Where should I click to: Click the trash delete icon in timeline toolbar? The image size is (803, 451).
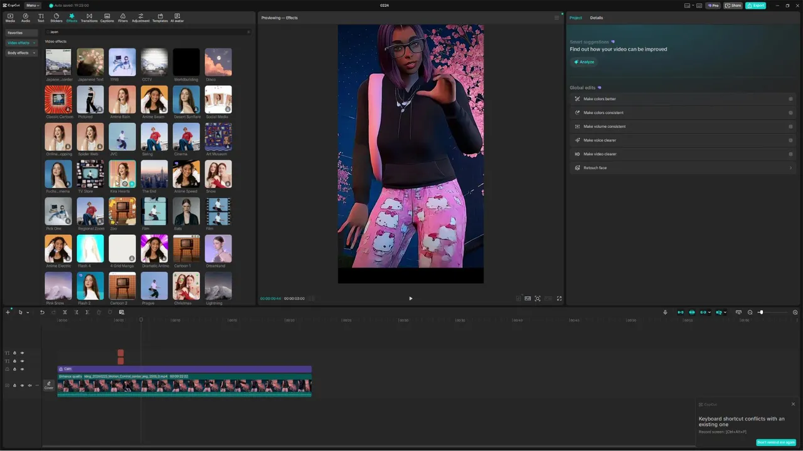tap(98, 312)
